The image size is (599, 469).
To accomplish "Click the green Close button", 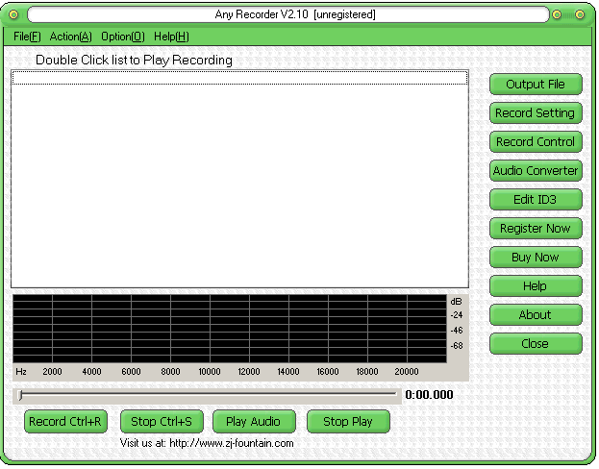I will (536, 344).
